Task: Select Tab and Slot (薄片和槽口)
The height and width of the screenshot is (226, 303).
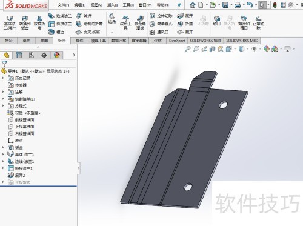Action: (x=244, y=23)
